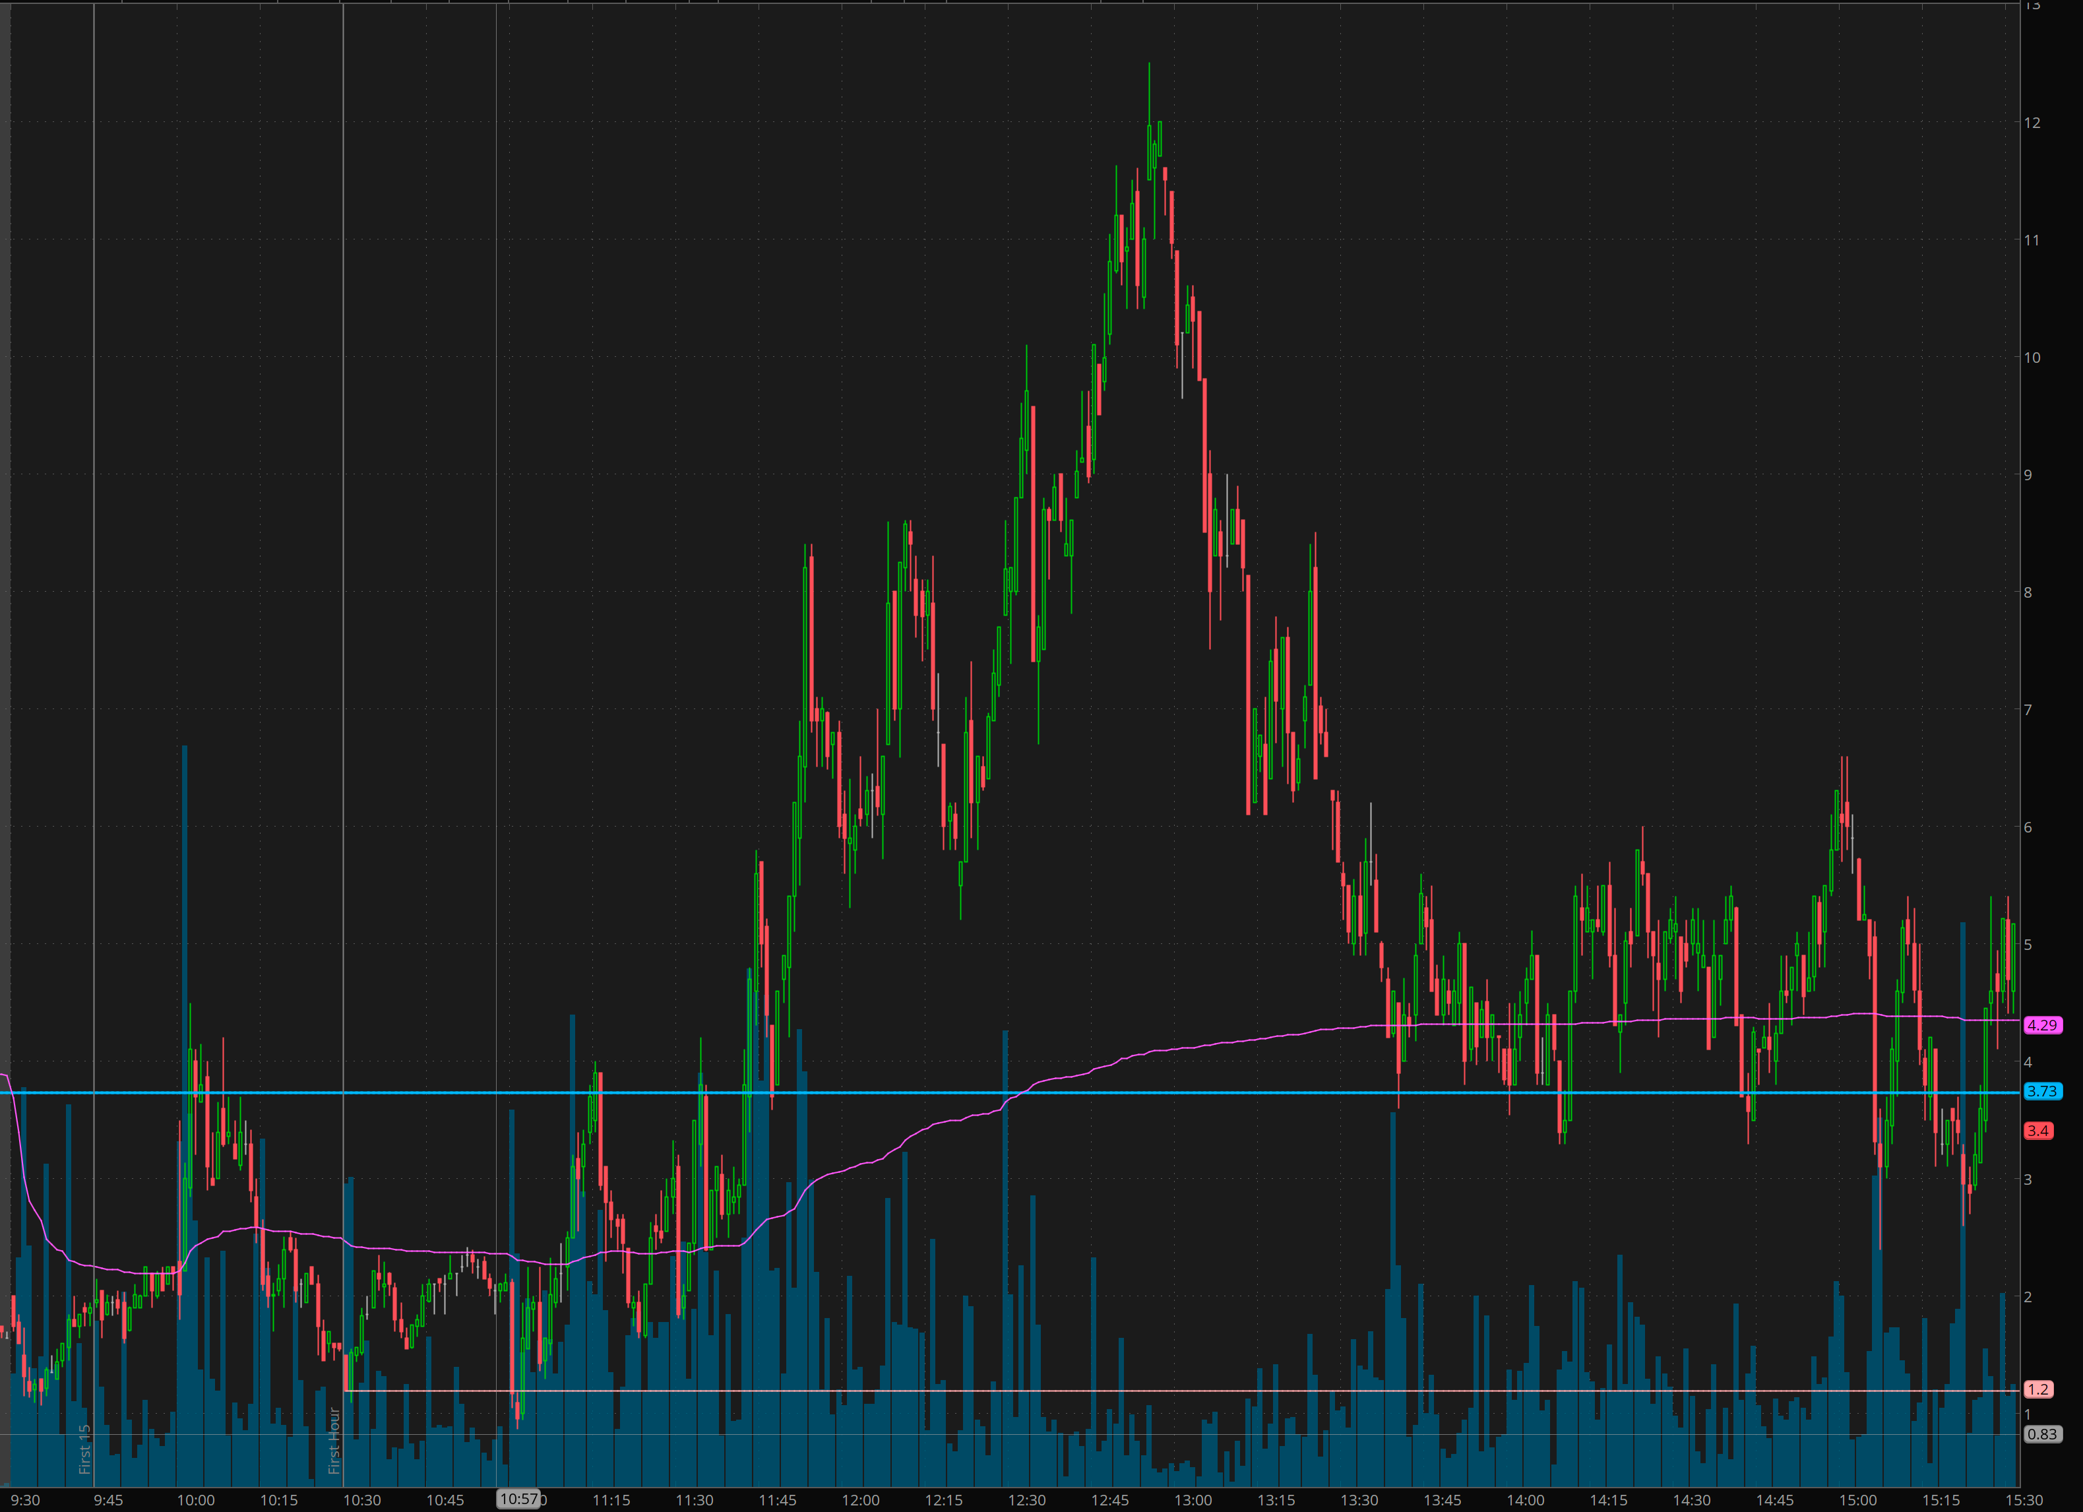Click the First 15 vertical label
The width and height of the screenshot is (2083, 1512).
pyautogui.click(x=84, y=1449)
